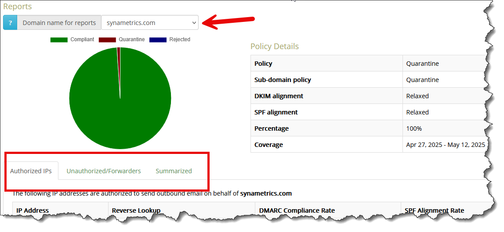Toggle the green Compliant legend swatch
The width and height of the screenshot is (504, 232).
[x=59, y=39]
